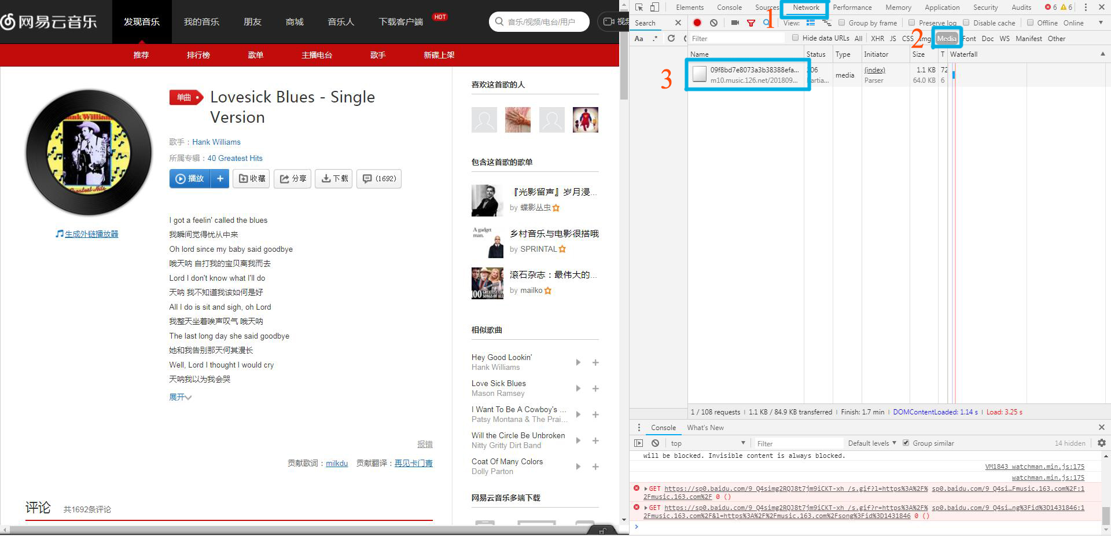Open the Online throttling dropdown
The width and height of the screenshot is (1111, 536).
point(1083,23)
